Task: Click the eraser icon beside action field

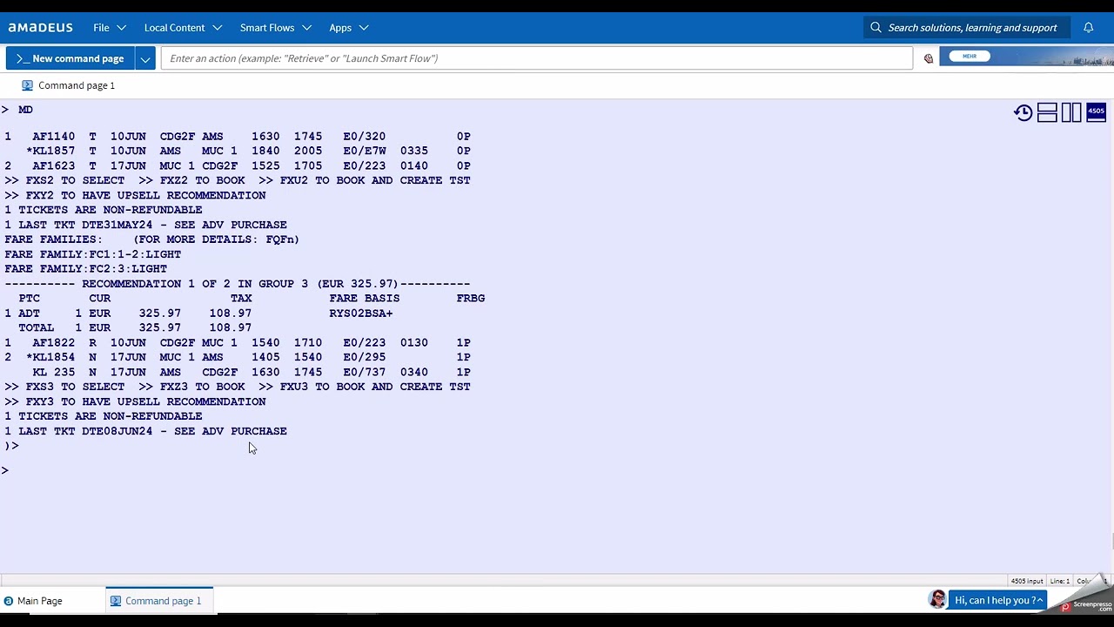Action: [929, 58]
